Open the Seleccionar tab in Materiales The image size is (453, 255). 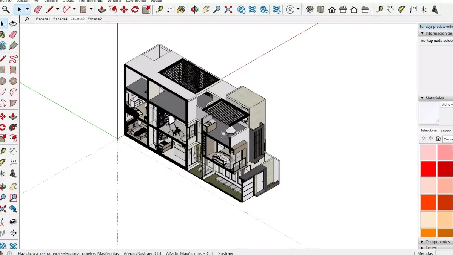[x=429, y=131]
